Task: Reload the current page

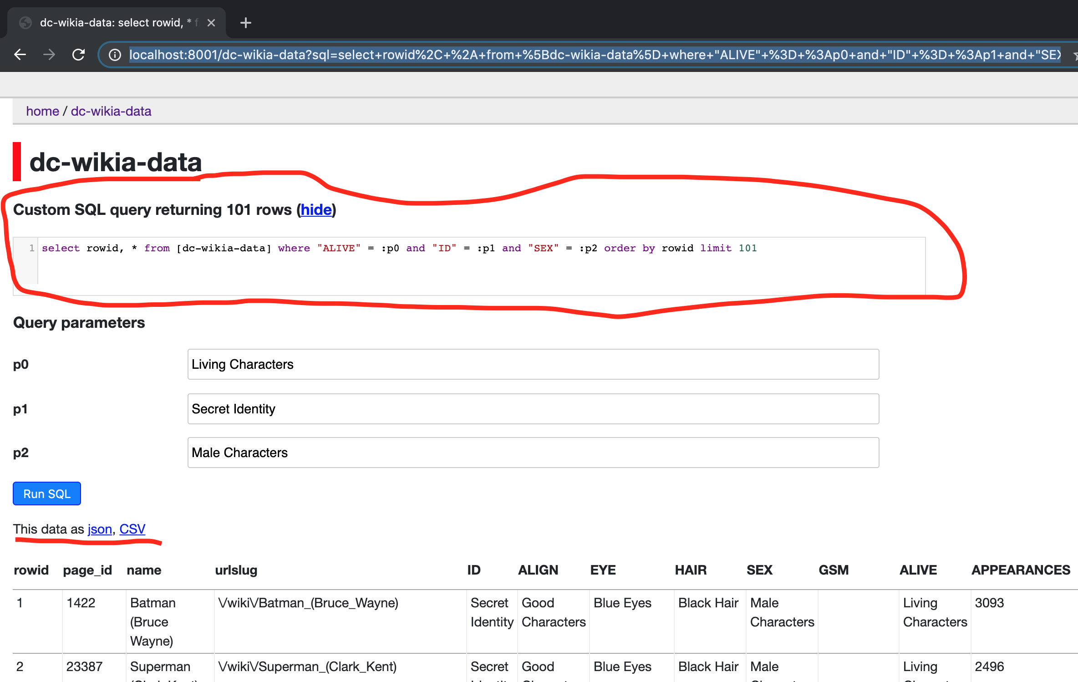Action: point(79,55)
